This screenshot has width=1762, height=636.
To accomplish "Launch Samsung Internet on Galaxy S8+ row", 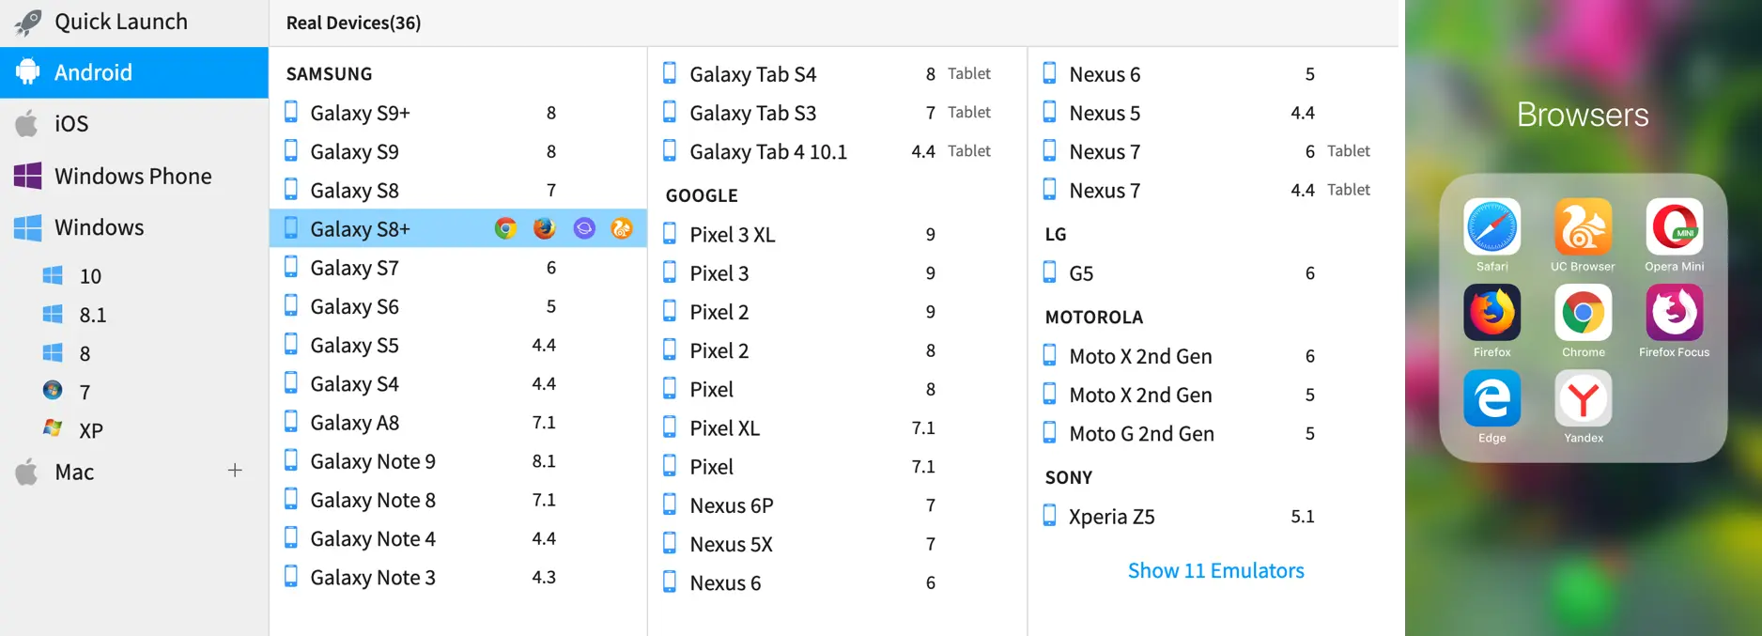I will 584,228.
